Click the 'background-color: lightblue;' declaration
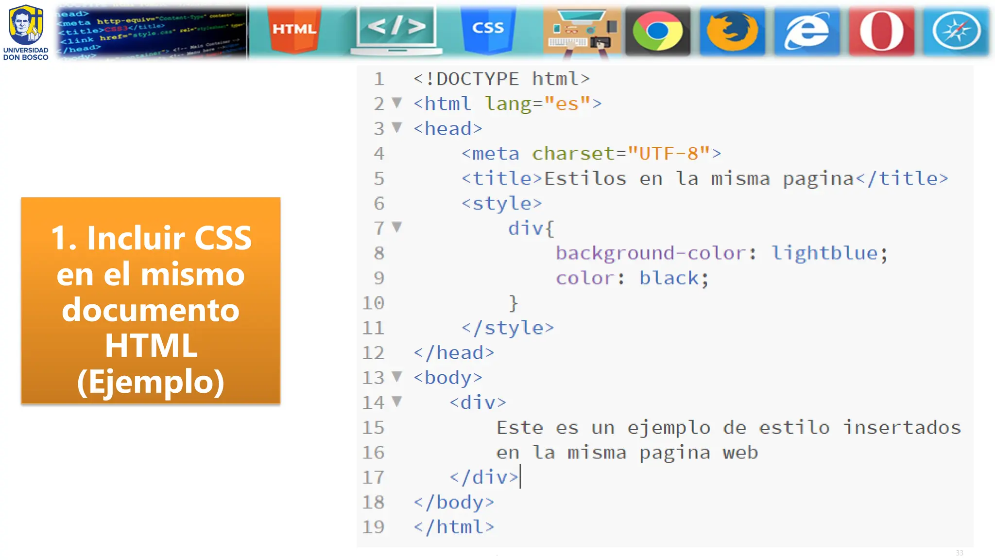The width and height of the screenshot is (995, 560). tap(722, 253)
